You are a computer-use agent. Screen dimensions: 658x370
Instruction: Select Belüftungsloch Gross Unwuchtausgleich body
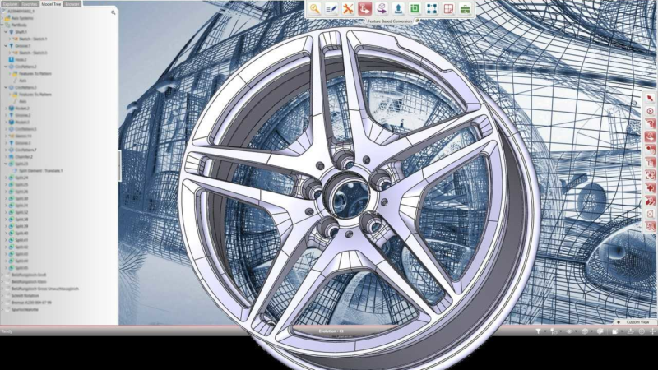(45, 289)
